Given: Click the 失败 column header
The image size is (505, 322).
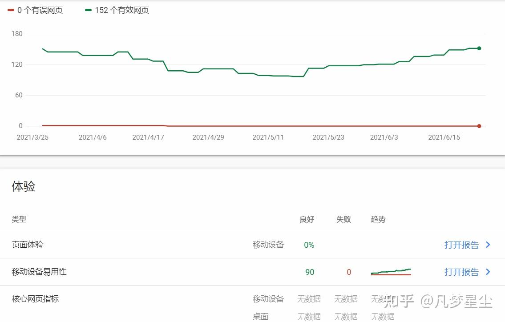Looking at the screenshot, I should point(343,219).
